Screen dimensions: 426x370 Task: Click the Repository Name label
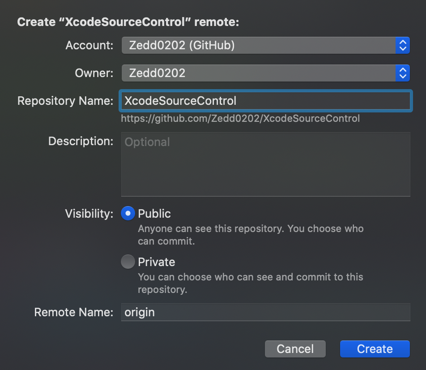65,101
